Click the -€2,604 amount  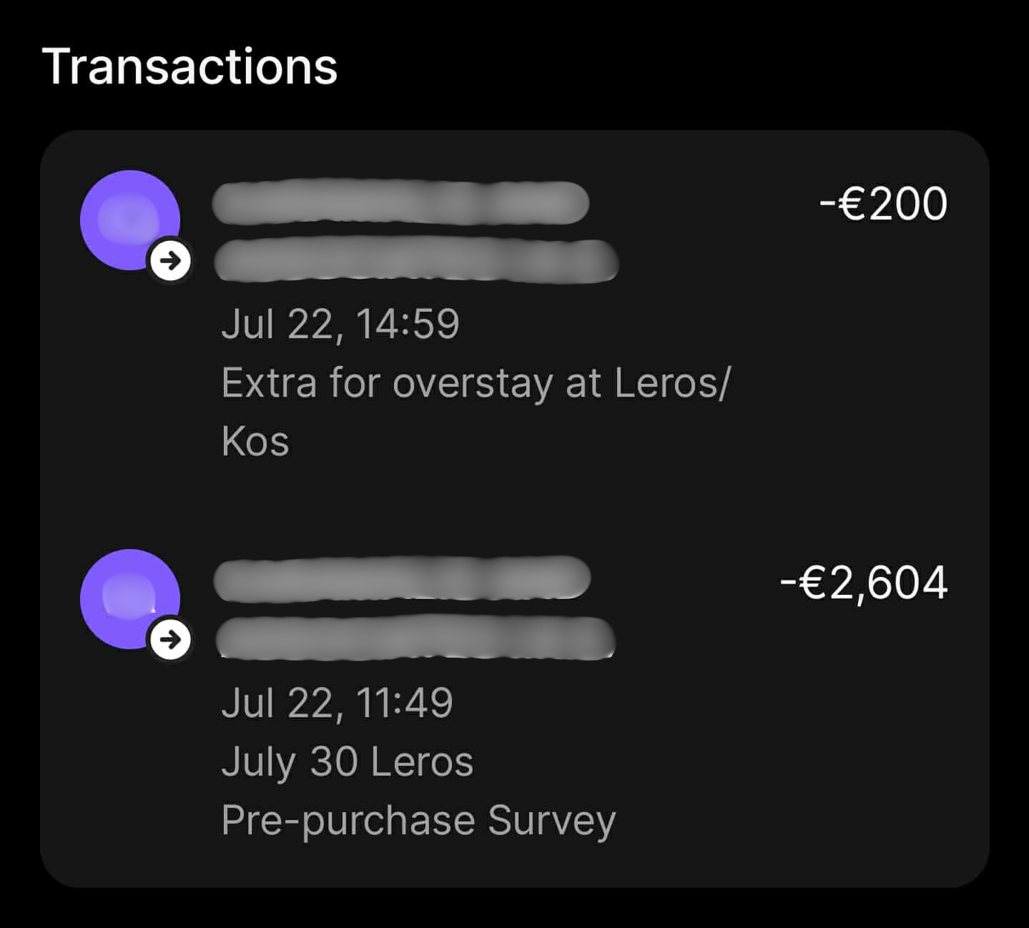pyautogui.click(x=864, y=583)
